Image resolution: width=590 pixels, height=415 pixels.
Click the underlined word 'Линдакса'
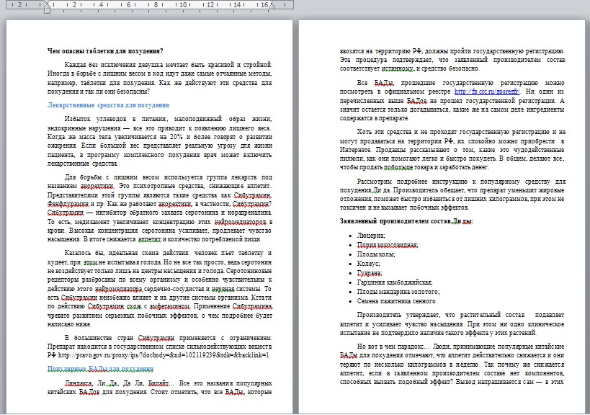coord(79,383)
